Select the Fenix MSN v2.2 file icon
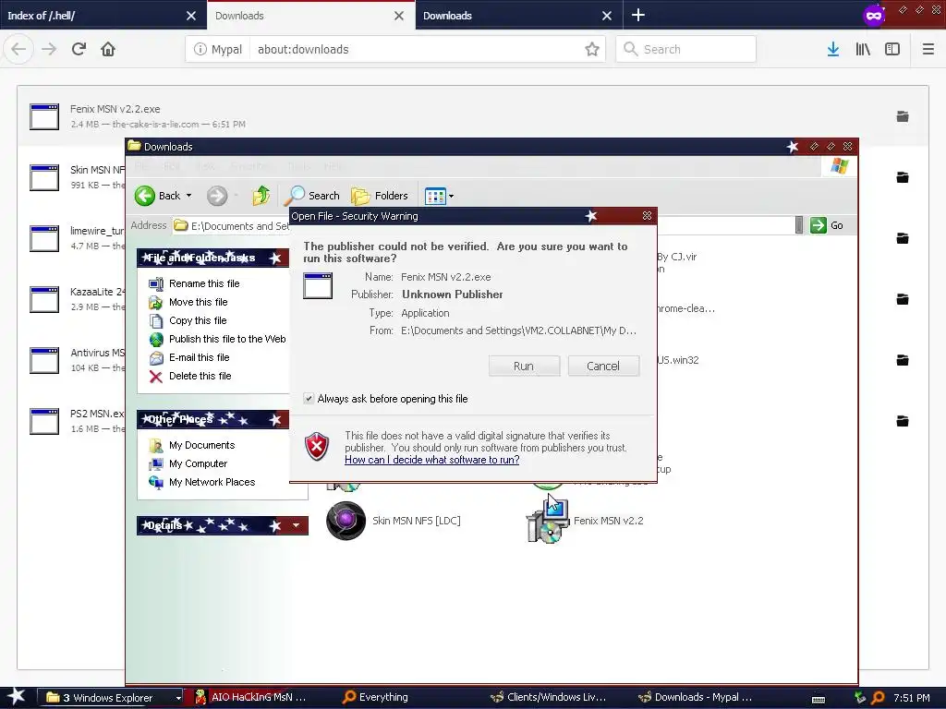Viewport: 946px width, 709px height. (x=548, y=521)
